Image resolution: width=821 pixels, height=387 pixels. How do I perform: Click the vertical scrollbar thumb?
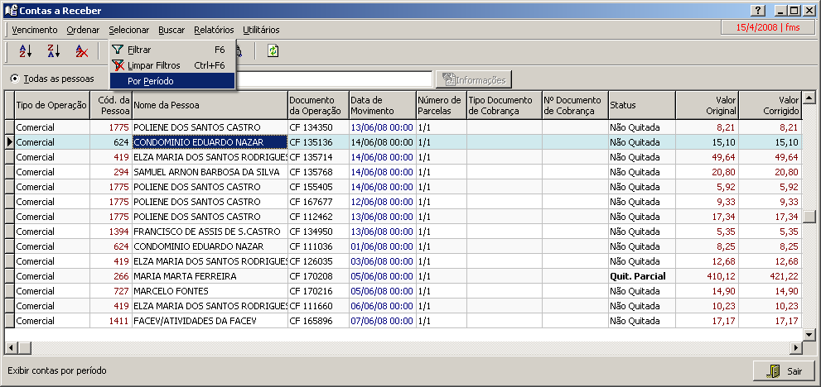coord(809,217)
